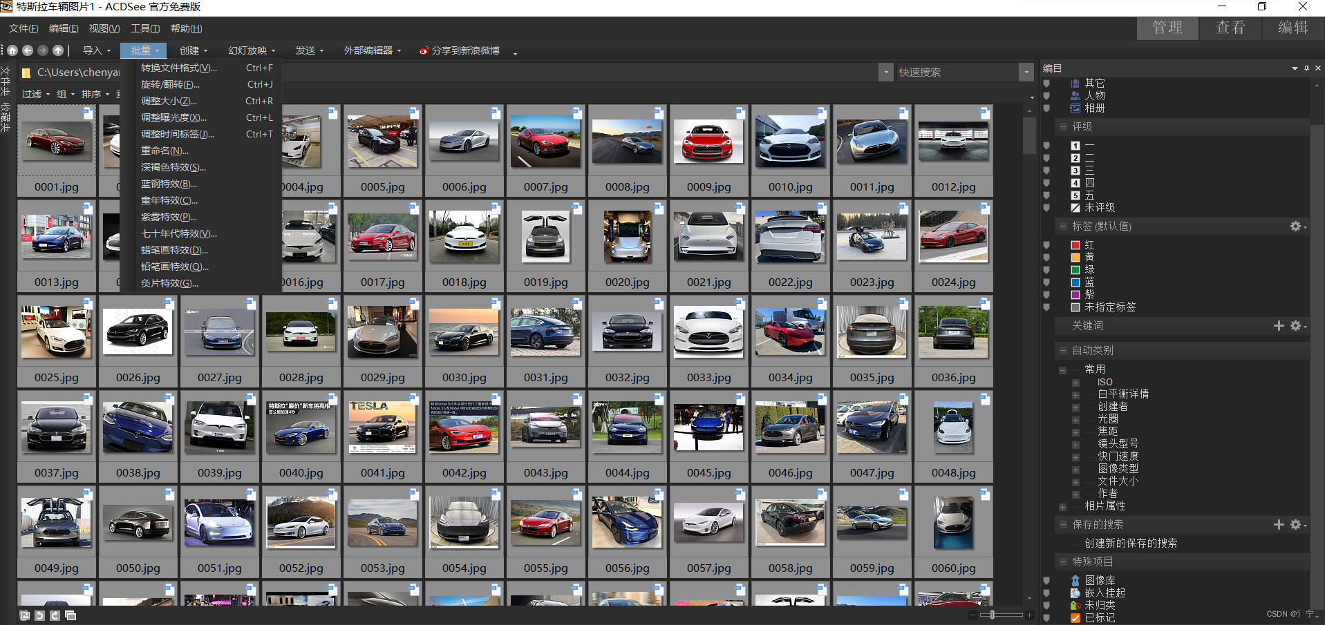
Task: Open the 外部编辑器 dropdown
Action: point(373,50)
